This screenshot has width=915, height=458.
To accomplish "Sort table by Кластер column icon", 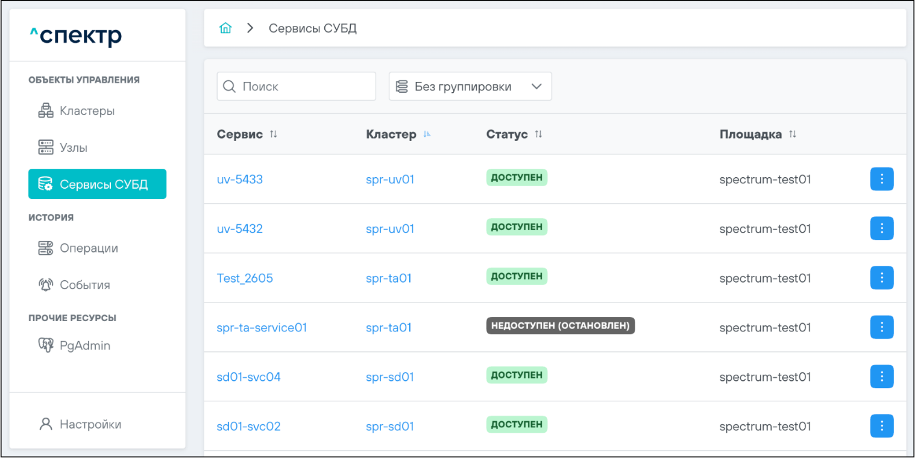I will tap(427, 134).
